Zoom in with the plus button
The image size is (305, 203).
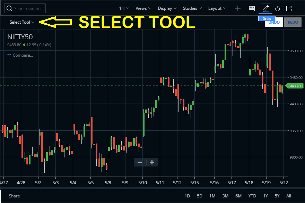152,162
